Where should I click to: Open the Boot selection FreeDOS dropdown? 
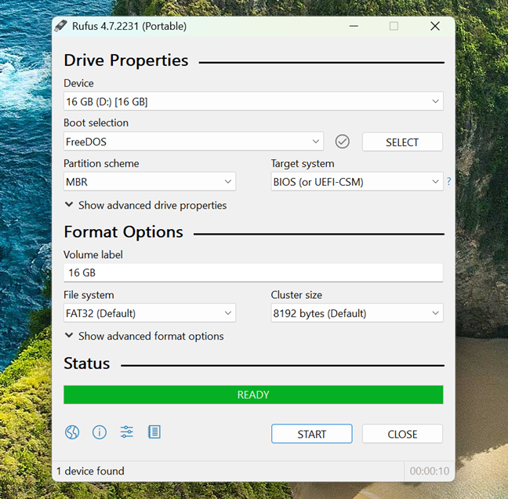click(x=194, y=141)
